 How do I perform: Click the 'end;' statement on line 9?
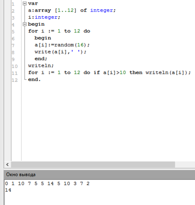(41, 59)
